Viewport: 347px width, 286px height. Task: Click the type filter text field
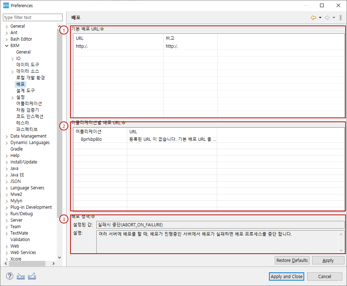[x=33, y=17]
